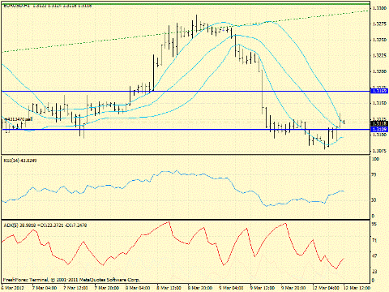389x292 pixels.
Task: Click the 1.3075 price scale label
Action: 379,151
